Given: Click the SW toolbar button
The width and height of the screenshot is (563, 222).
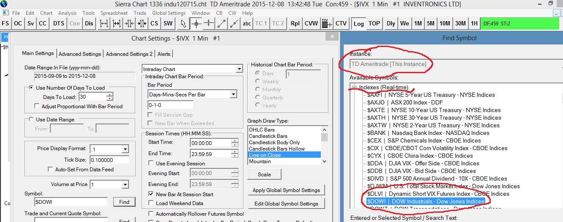Looking at the screenshot, I should coord(168,23).
